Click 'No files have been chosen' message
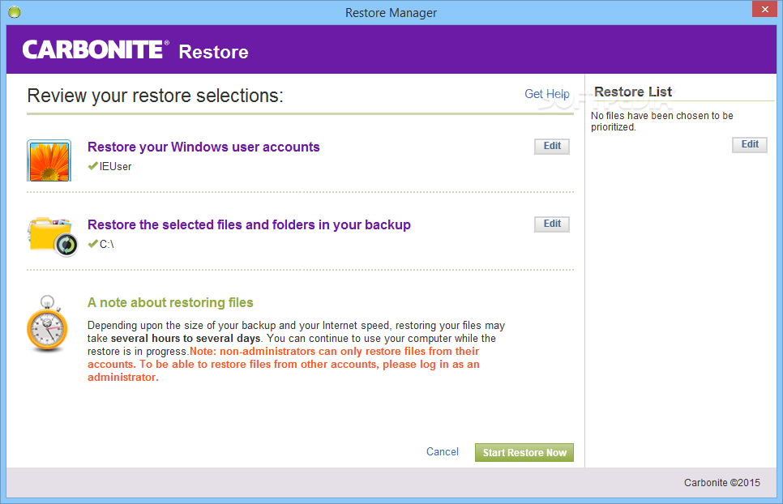Screen dimensions: 783x504 [661, 122]
